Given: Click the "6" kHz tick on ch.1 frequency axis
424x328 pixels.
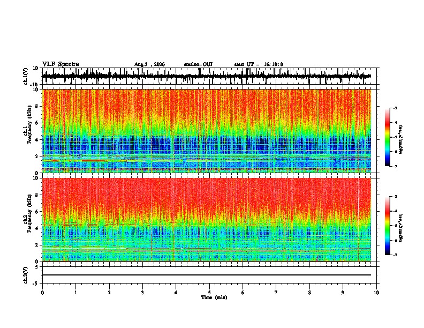Looking at the screenshot, I should [37, 123].
